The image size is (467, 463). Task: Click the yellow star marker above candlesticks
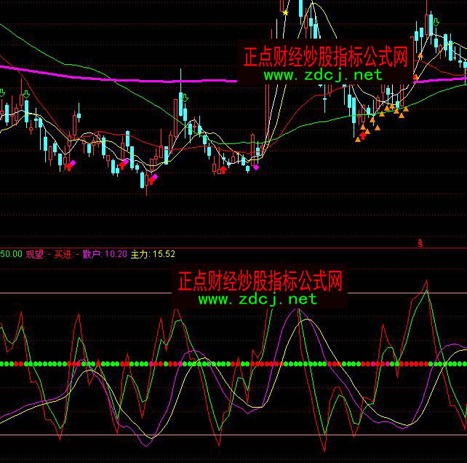point(285,12)
